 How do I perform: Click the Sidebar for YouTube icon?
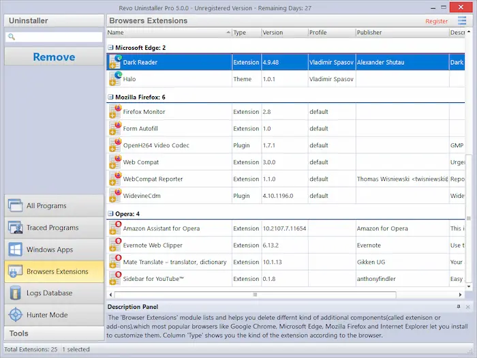point(115,278)
